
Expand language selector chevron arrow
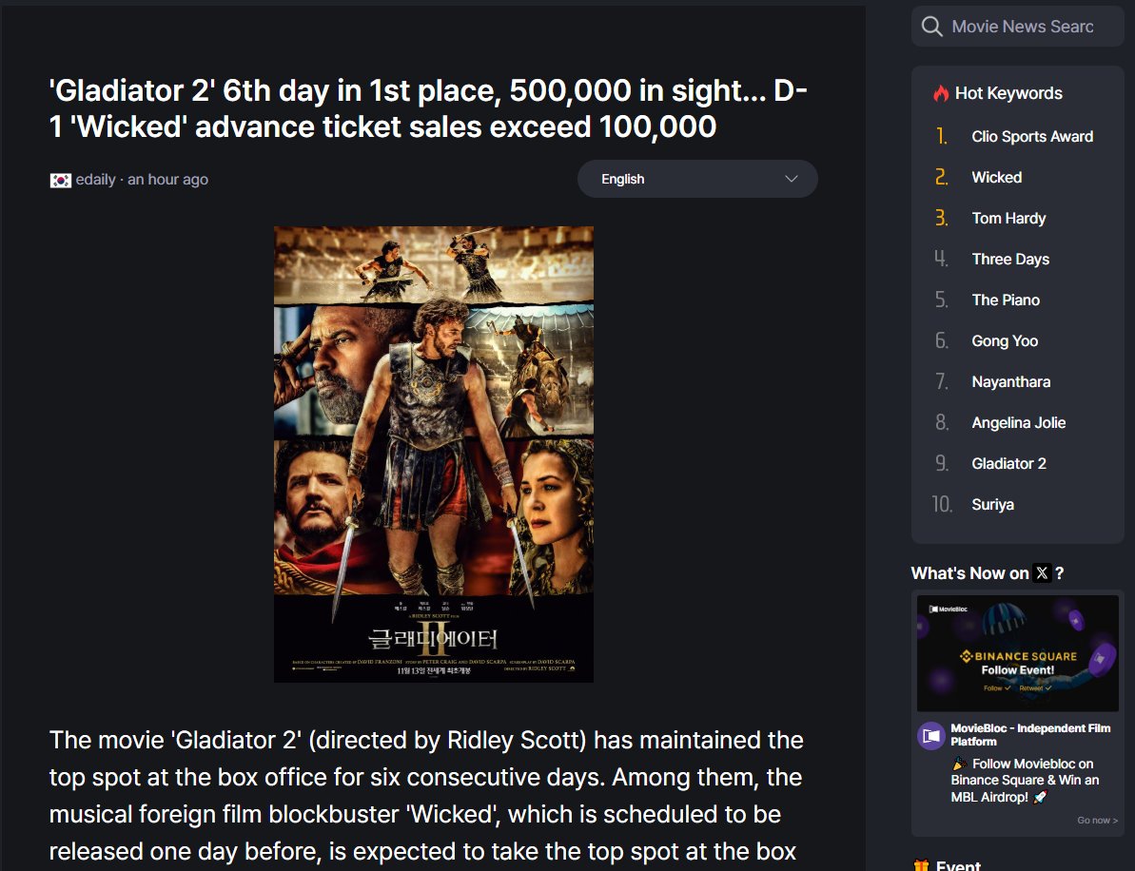tap(792, 179)
